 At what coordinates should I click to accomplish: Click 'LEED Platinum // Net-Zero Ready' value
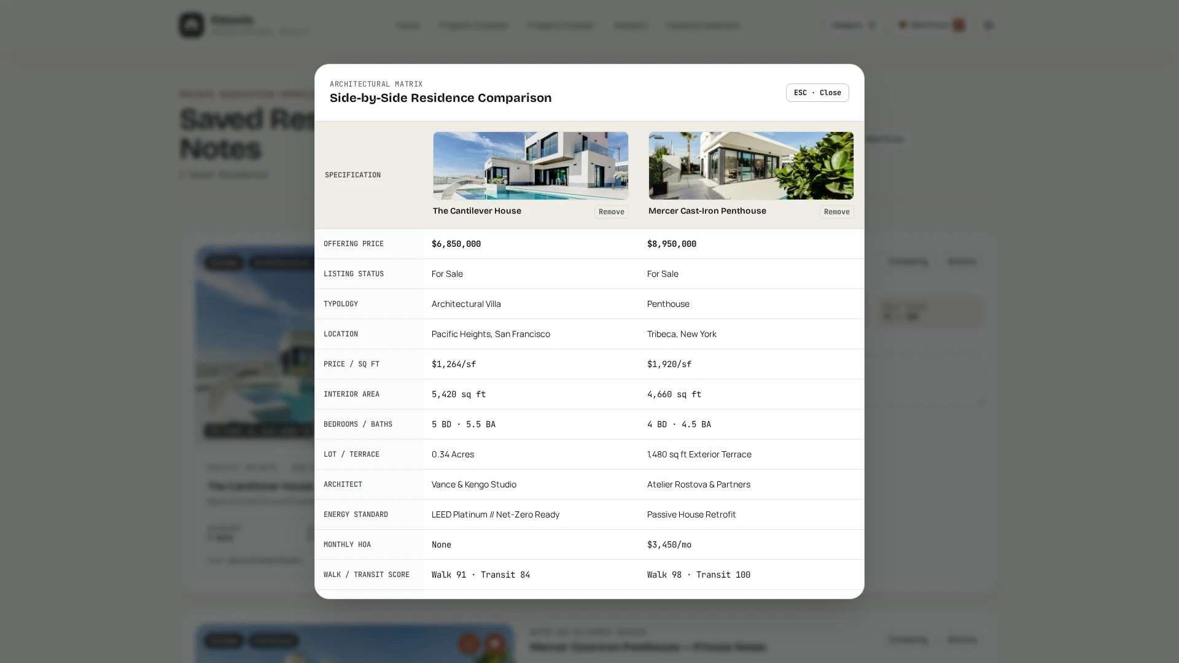click(496, 514)
